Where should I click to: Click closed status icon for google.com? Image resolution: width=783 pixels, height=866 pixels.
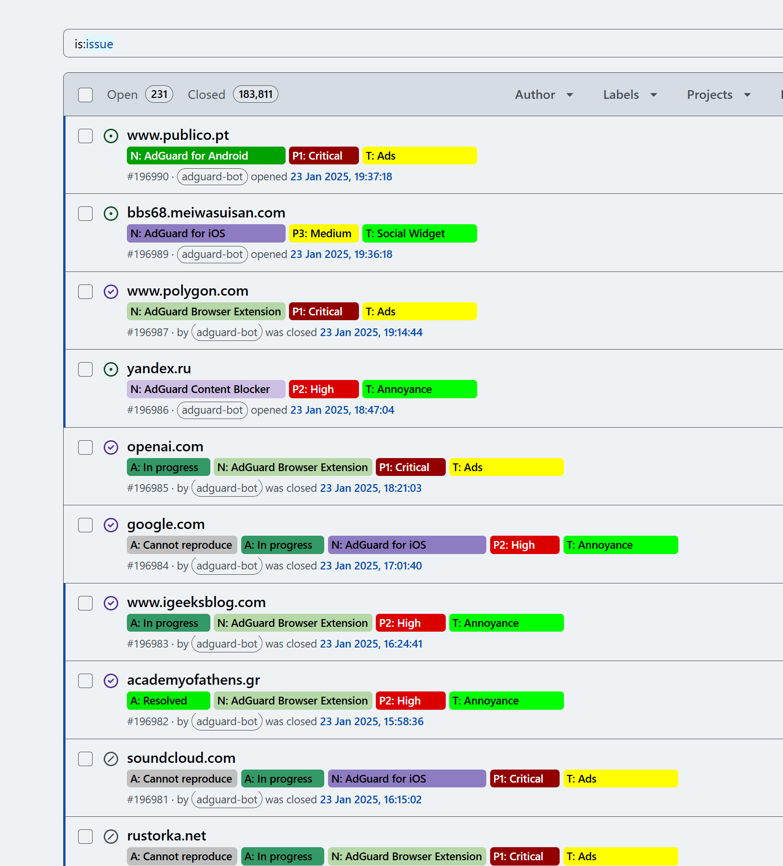point(111,525)
